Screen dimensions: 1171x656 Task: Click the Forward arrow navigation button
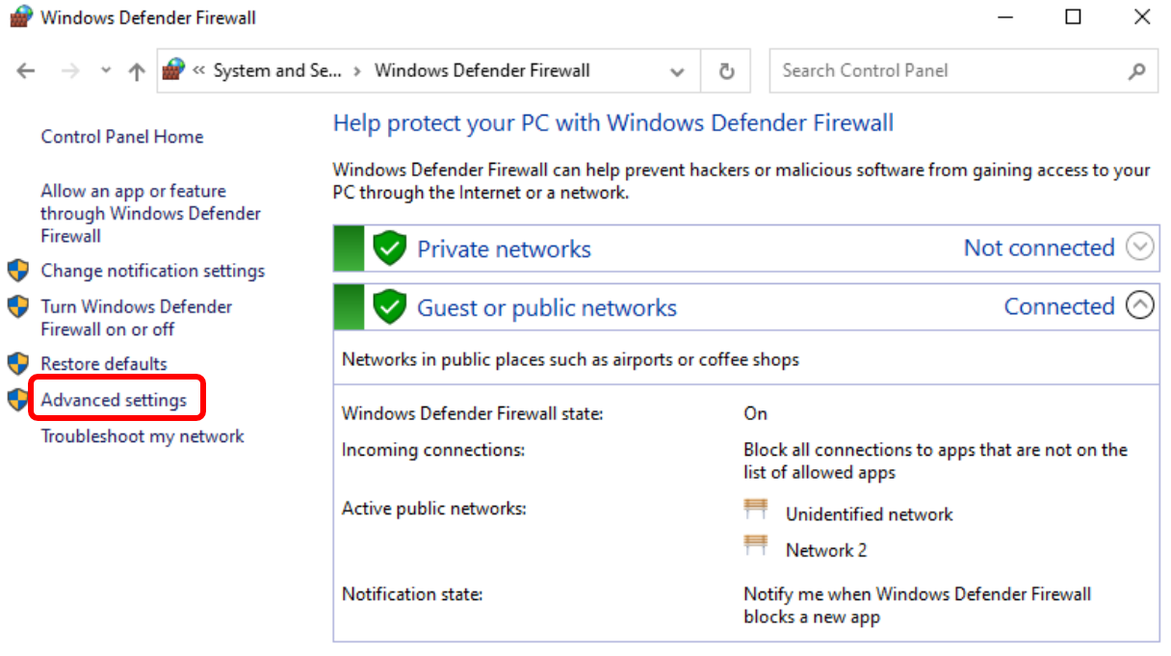(69, 71)
